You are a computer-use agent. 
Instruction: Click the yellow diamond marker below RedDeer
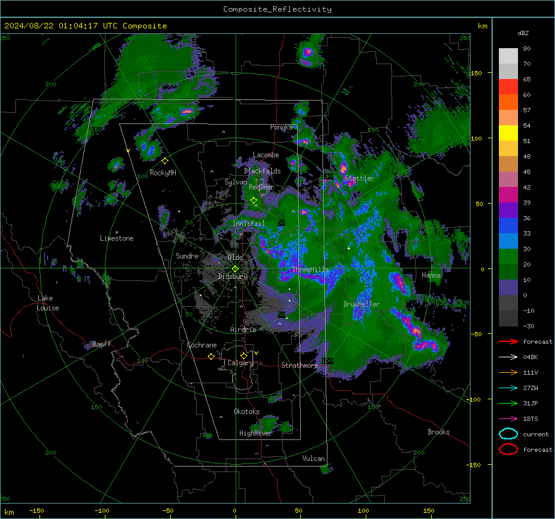253,201
